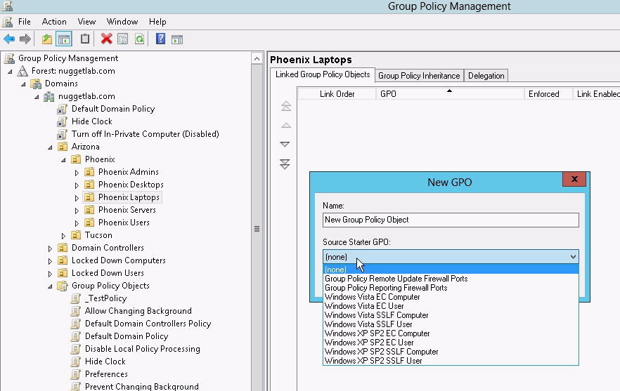Screen dimensions: 620x391
Task: Click the Properties toolbar icon
Action: coord(122,39)
